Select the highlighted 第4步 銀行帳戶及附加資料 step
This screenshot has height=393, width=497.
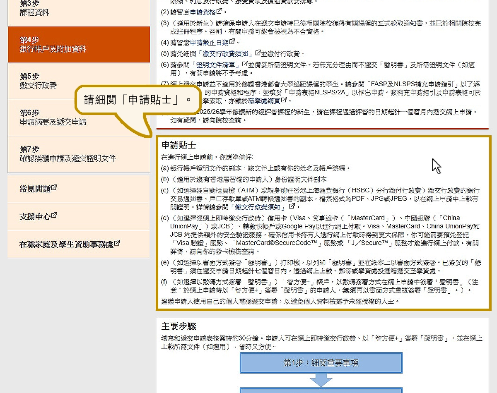click(x=79, y=45)
